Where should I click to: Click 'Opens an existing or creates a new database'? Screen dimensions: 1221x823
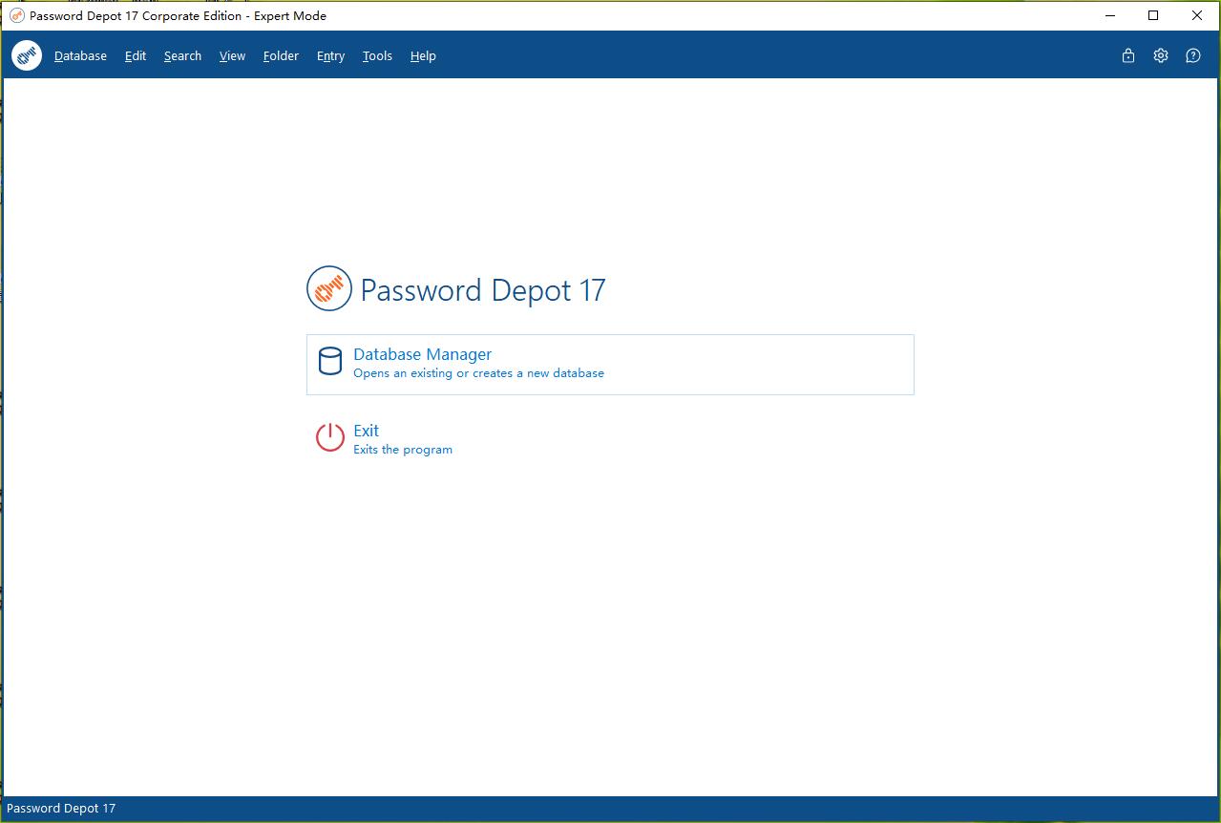(478, 373)
